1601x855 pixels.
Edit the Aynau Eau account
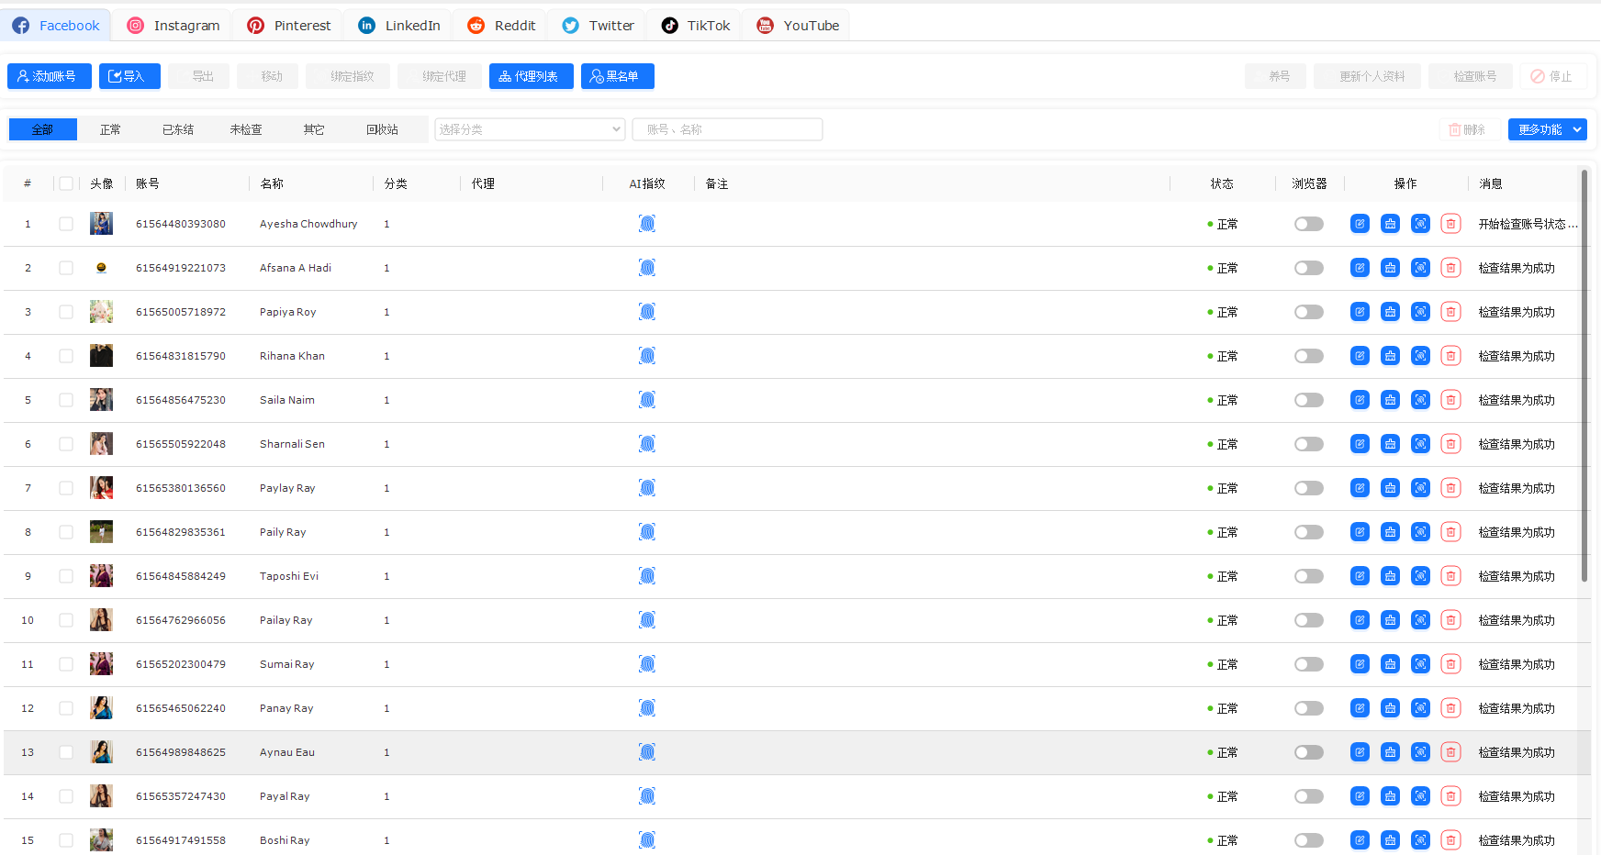tap(1360, 752)
